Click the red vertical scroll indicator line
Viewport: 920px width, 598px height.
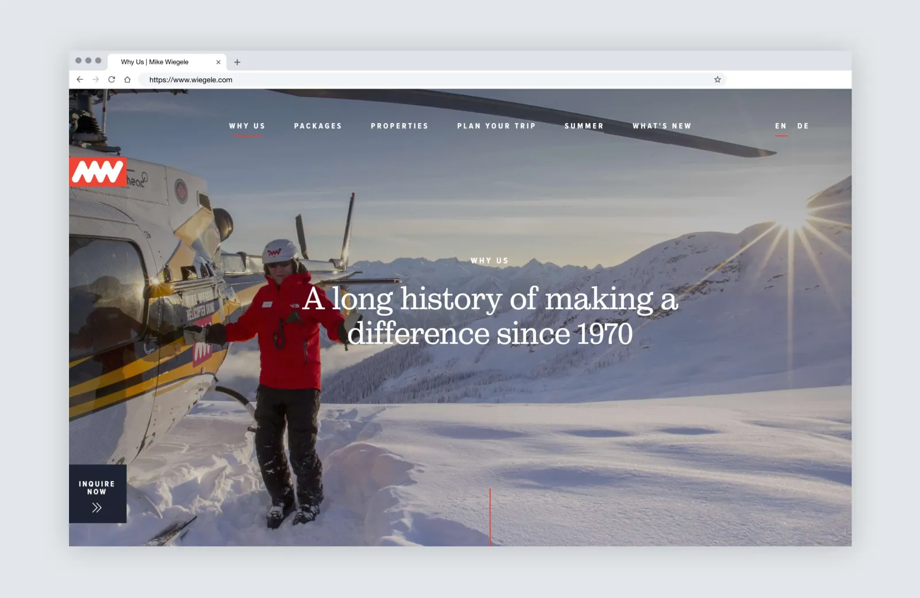coord(490,516)
